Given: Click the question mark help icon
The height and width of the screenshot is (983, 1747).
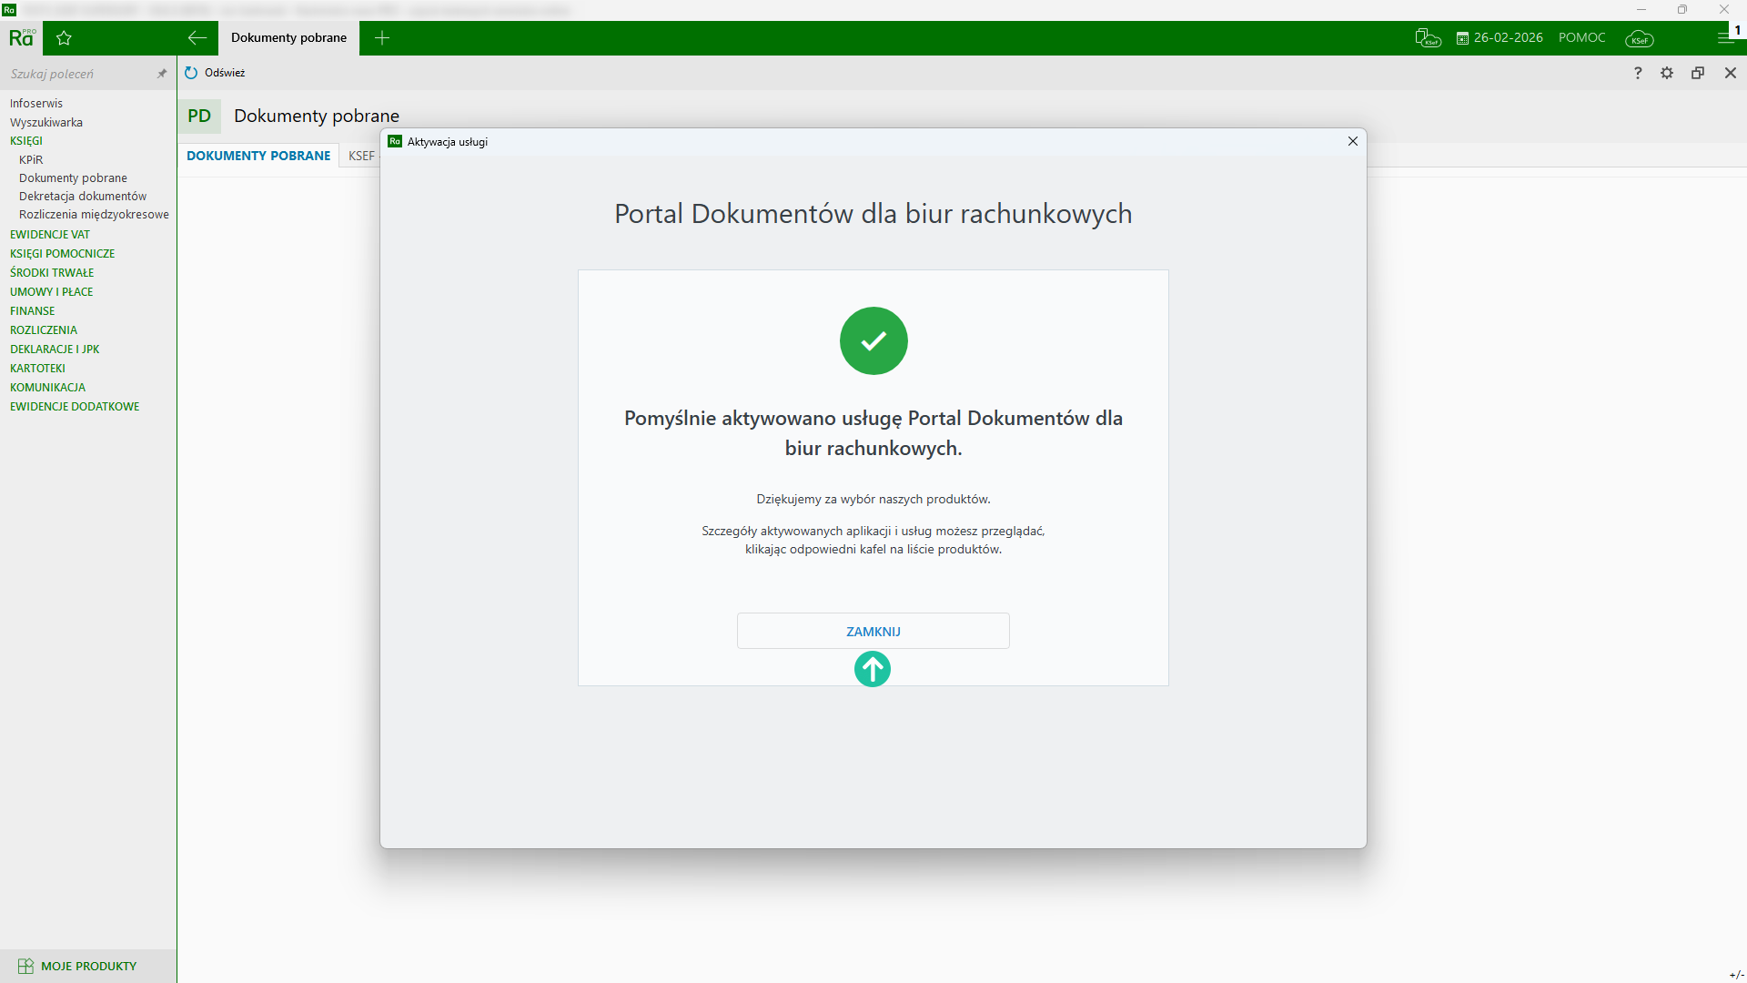Looking at the screenshot, I should pos(1638,73).
